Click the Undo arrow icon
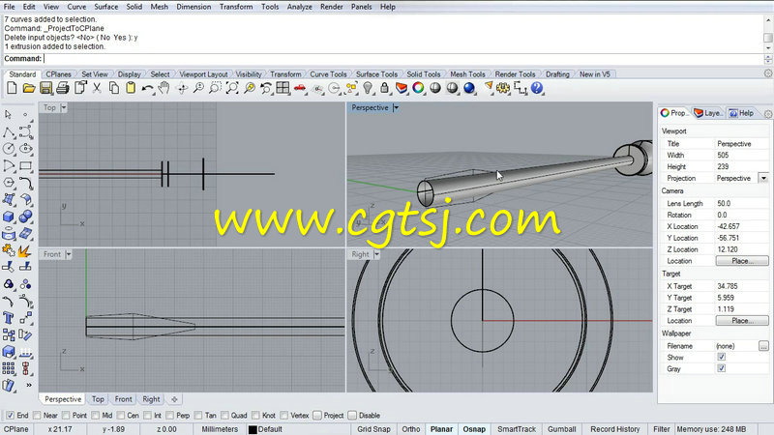This screenshot has height=435, width=774. click(147, 88)
